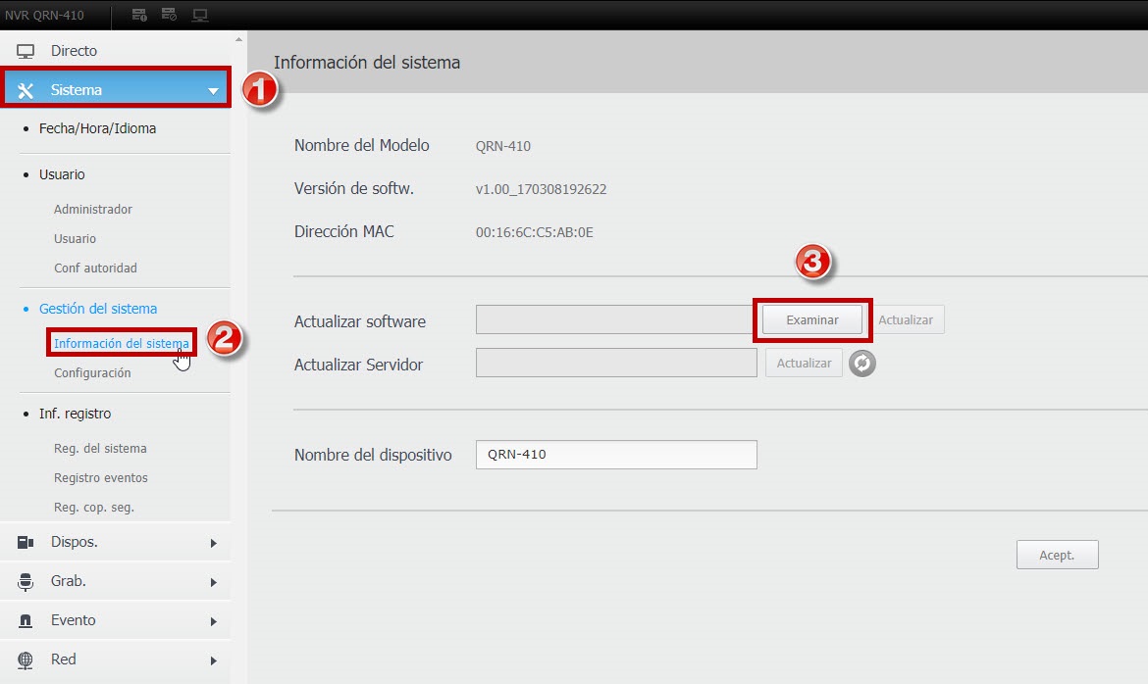Click the Dispos. device icon
The image size is (1148, 684).
click(26, 542)
